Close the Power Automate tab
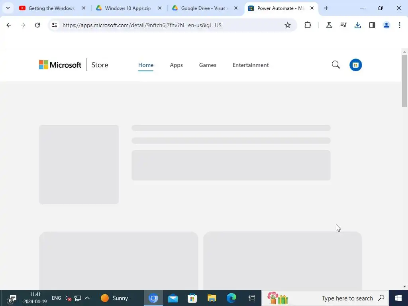Image resolution: width=408 pixels, height=306 pixels. [312, 8]
